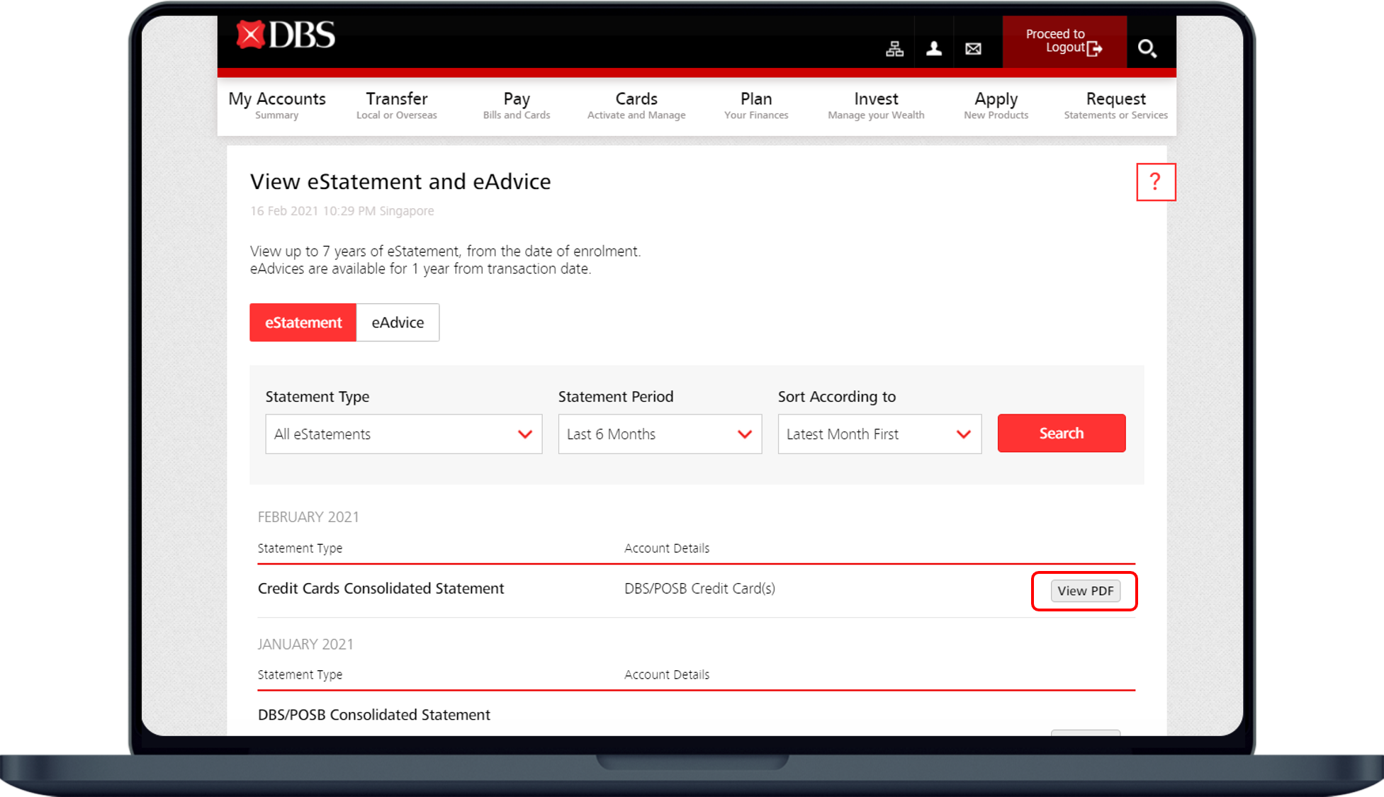Expand the Statement Type dropdown
Screen dimensions: 1384x797
pyautogui.click(x=404, y=434)
